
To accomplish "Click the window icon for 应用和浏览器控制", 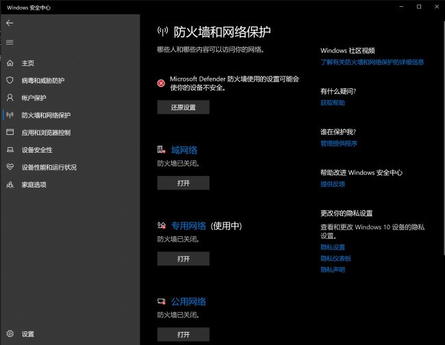I will (10, 132).
